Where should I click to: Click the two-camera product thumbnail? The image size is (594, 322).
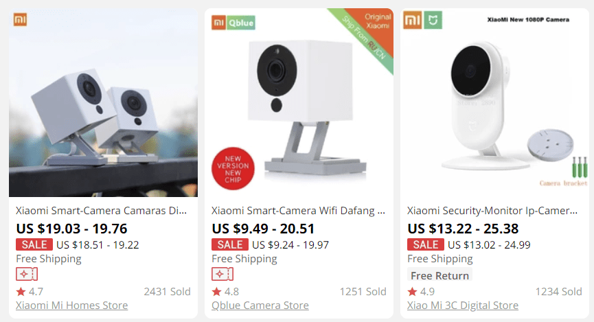103,103
